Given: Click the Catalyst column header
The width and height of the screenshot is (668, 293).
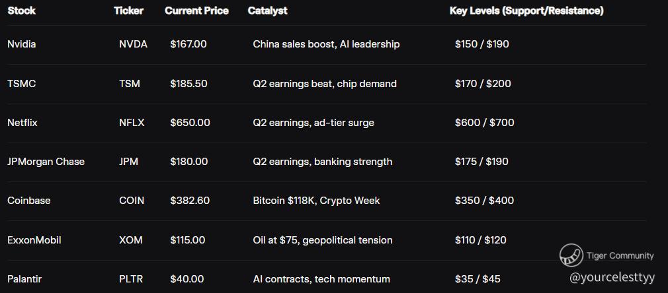Looking at the screenshot, I should (267, 11).
